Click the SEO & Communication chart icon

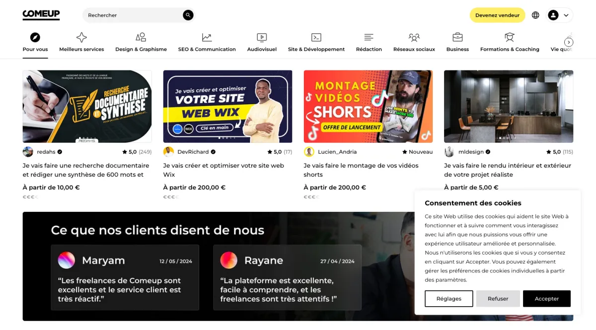(x=207, y=37)
